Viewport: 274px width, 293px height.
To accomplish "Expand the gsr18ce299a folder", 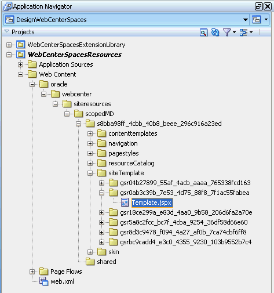I will 101,212.
